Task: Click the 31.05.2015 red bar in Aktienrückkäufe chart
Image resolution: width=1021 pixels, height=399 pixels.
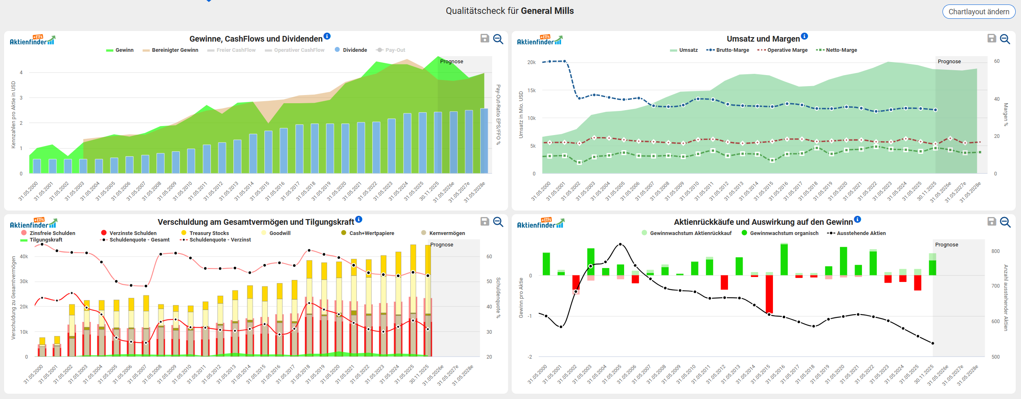Action: (769, 294)
